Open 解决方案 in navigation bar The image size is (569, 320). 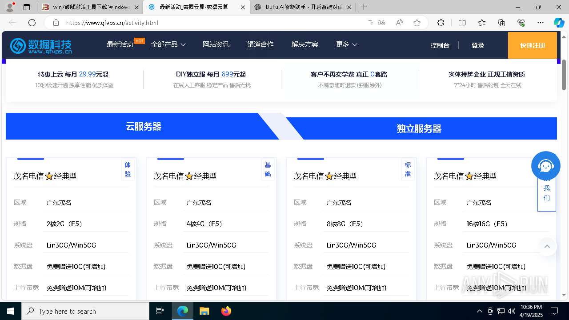[x=305, y=44]
